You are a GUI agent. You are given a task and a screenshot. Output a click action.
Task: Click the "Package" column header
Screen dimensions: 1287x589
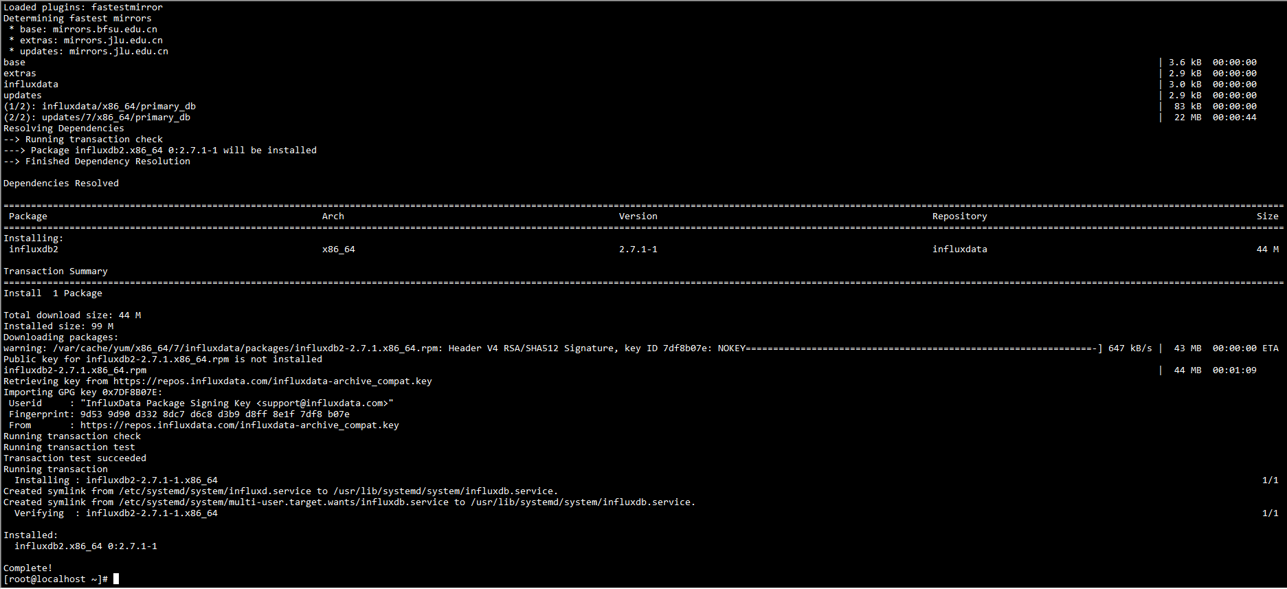(28, 216)
